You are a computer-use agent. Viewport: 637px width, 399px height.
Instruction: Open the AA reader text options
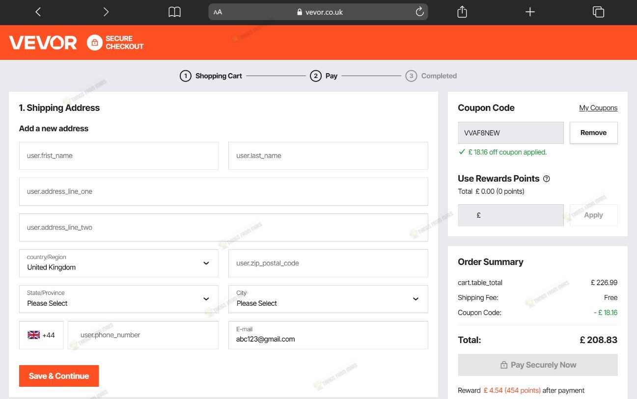(x=218, y=12)
